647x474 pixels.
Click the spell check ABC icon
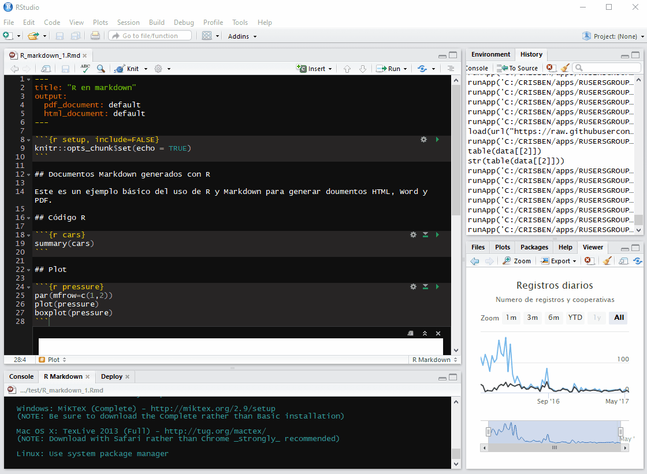(x=85, y=69)
